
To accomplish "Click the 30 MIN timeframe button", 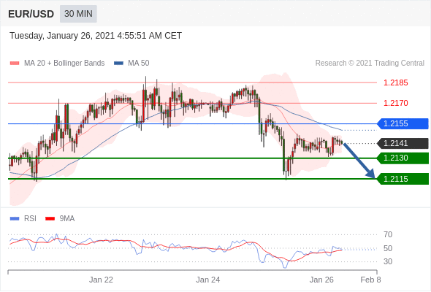I will (78, 14).
